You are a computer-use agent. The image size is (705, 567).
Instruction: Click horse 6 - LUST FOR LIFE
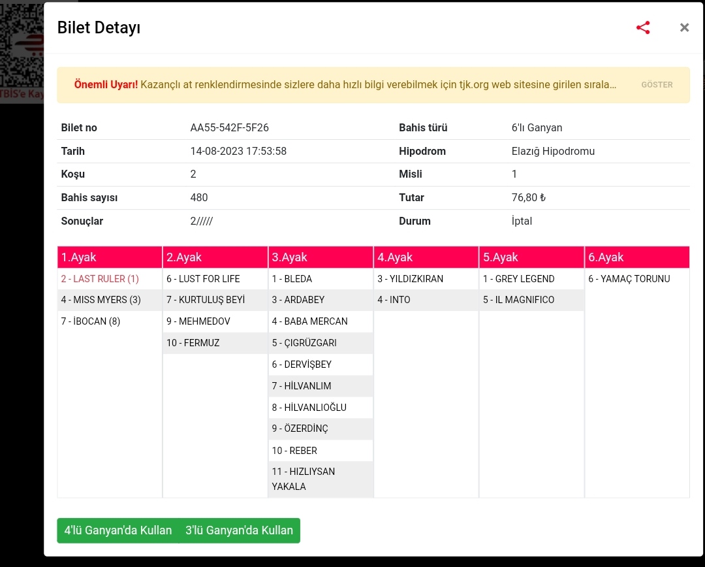click(203, 278)
